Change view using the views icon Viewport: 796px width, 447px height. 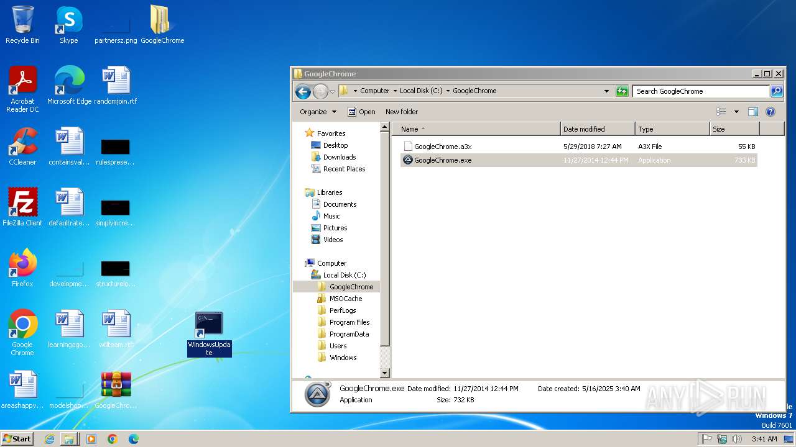[x=721, y=112]
